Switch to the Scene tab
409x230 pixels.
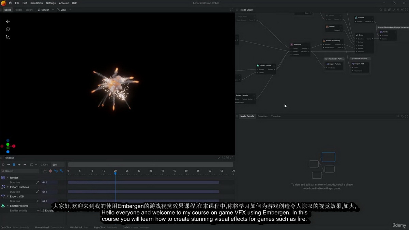(7, 10)
